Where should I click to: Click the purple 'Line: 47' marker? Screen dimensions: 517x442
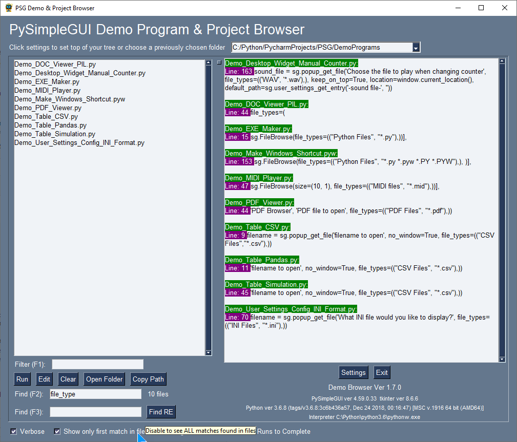[x=237, y=186]
